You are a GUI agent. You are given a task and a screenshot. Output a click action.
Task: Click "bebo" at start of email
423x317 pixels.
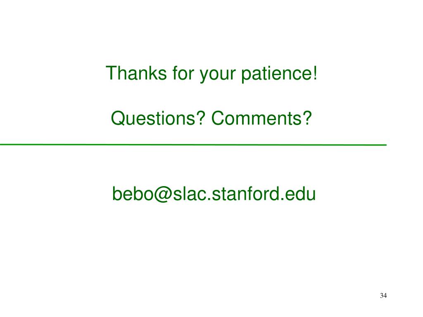[133, 194]
